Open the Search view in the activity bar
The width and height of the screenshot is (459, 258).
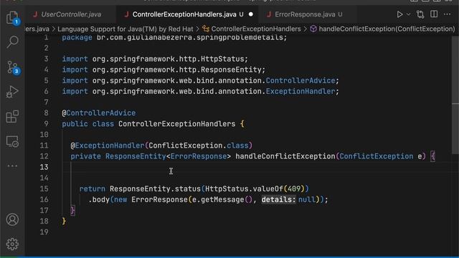click(x=12, y=42)
